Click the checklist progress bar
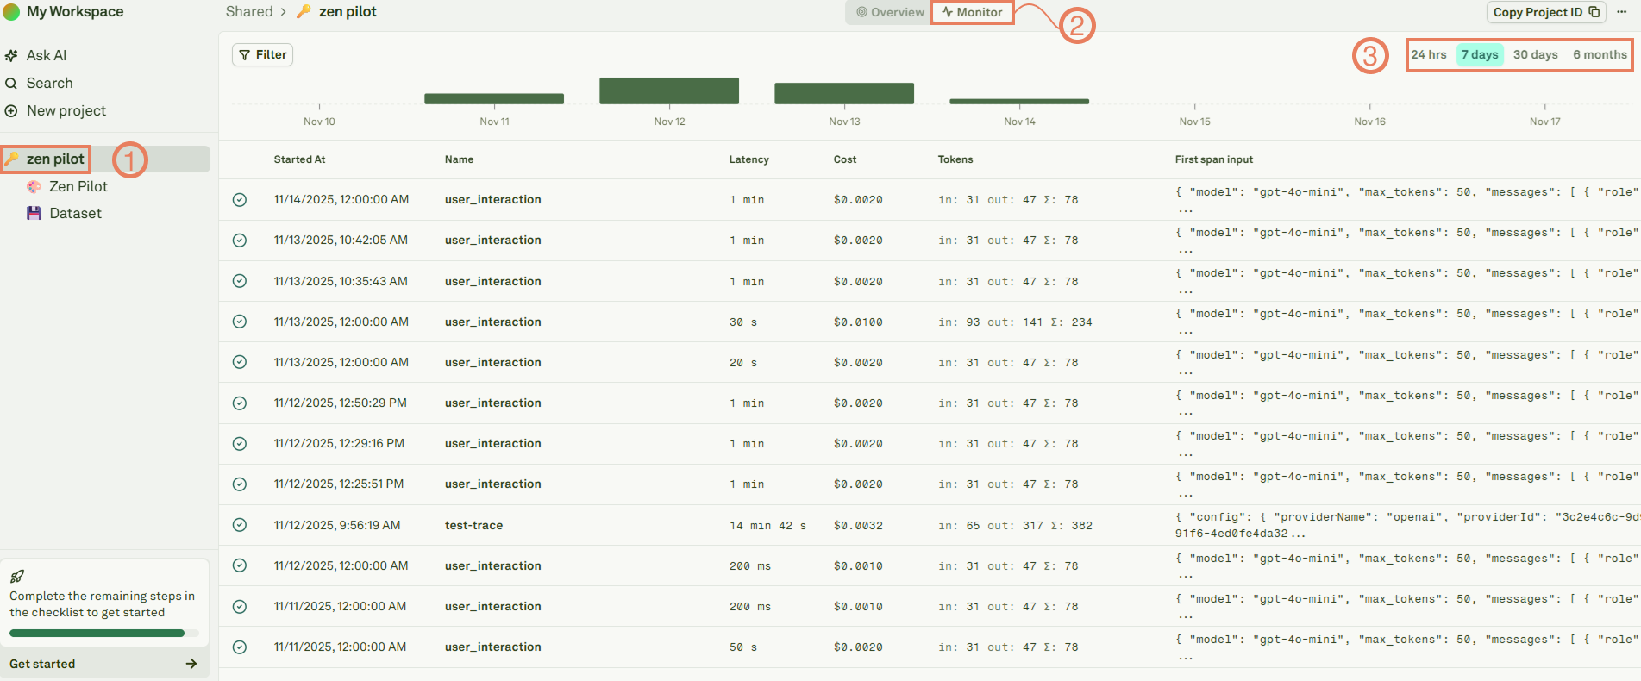Image resolution: width=1641 pixels, height=681 pixels. click(x=103, y=633)
